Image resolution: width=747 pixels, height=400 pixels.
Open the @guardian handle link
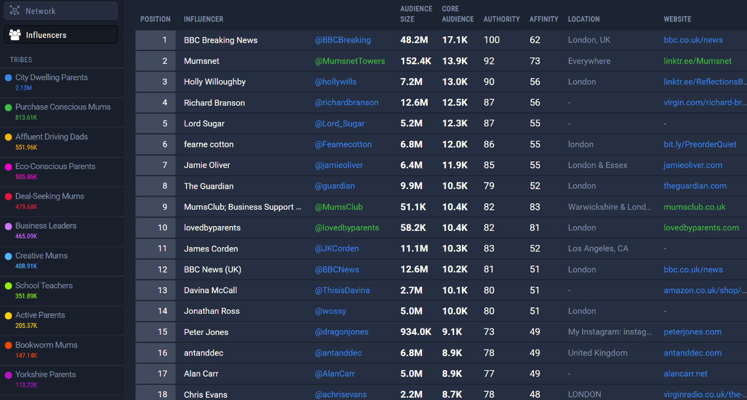334,186
